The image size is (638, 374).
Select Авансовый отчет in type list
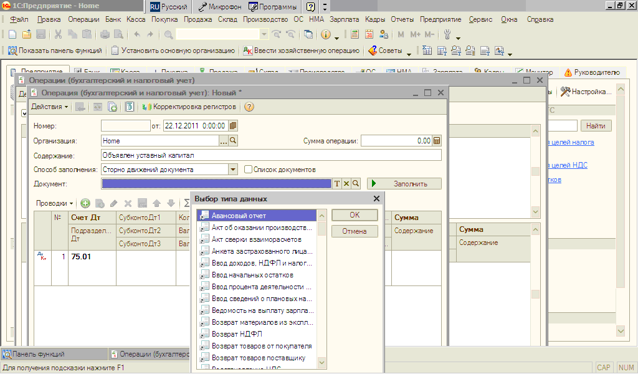pos(256,216)
